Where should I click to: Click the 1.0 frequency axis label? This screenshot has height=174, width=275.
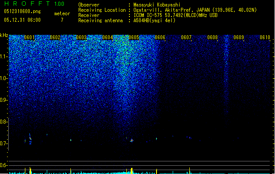(x=3, y=78)
